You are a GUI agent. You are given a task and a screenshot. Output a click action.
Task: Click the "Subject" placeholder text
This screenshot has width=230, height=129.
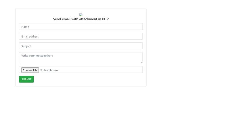click(x=26, y=46)
